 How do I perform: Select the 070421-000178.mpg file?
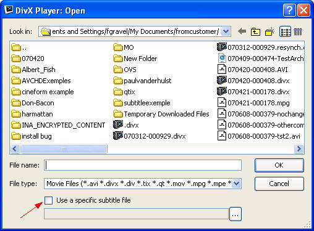[253, 103]
